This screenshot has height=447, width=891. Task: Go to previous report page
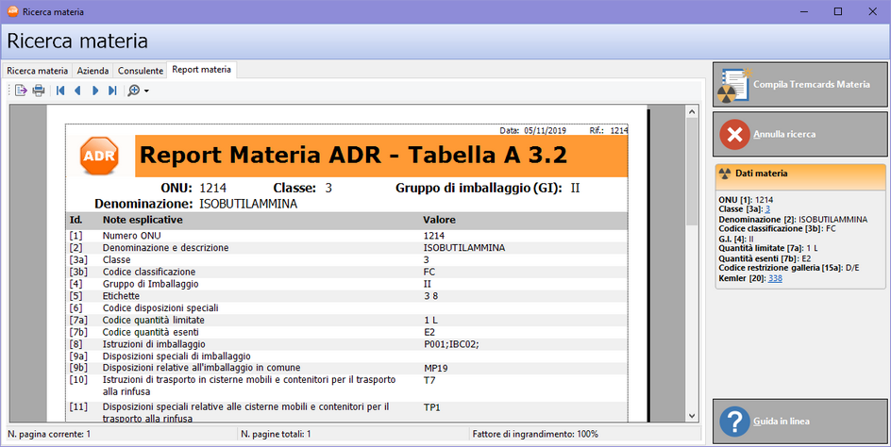(77, 91)
